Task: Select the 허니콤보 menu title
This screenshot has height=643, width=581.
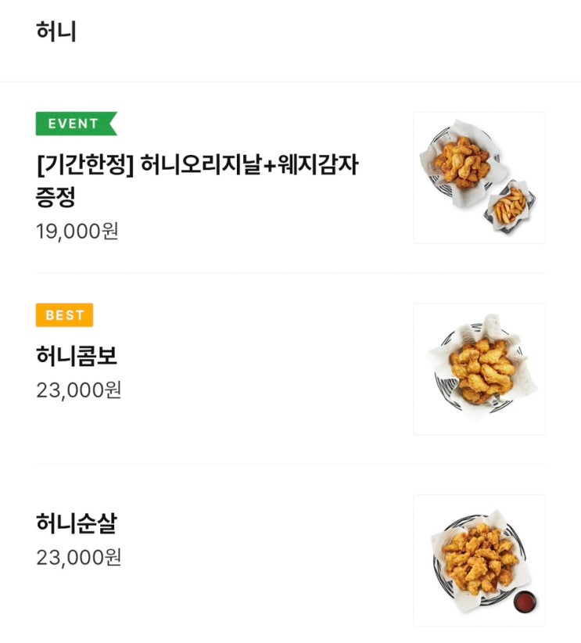Action: [77, 357]
